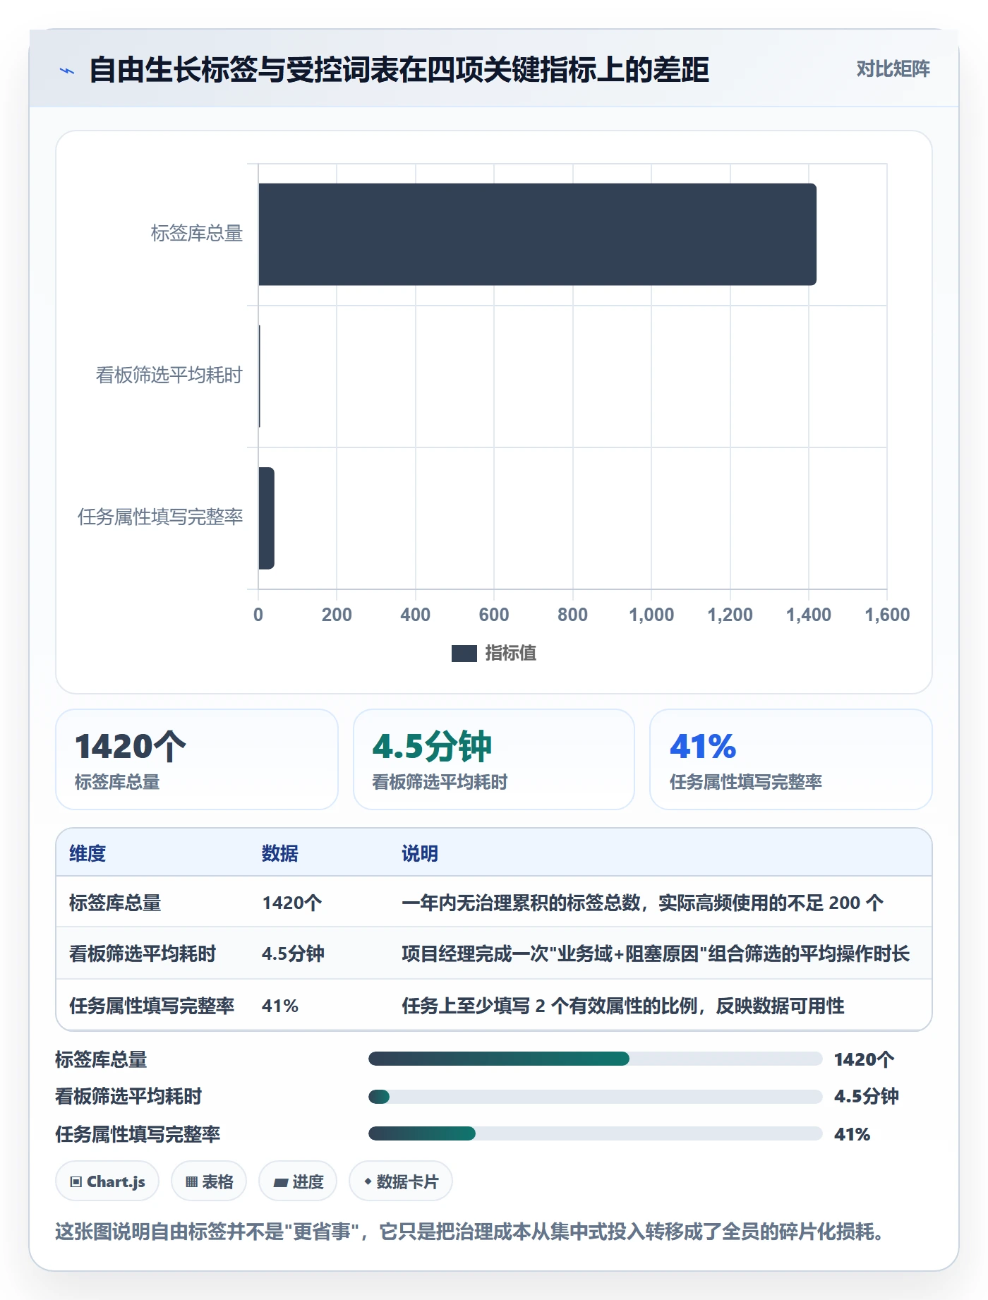Click the 任务属性填写完整率 progress bar
The height and width of the screenshot is (1300, 988).
click(x=595, y=1133)
